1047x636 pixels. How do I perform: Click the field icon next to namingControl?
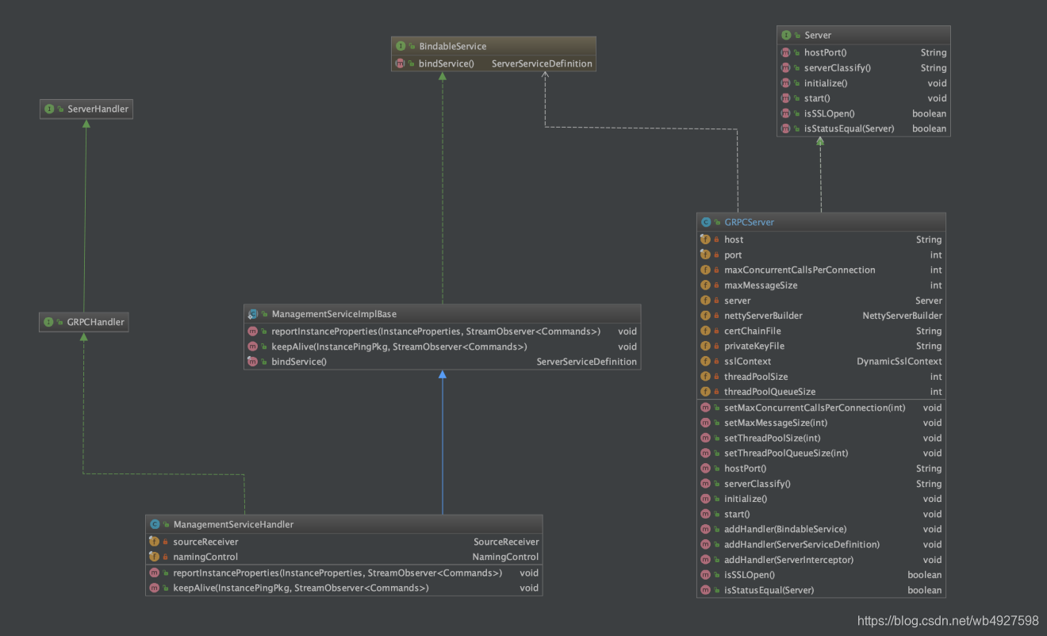pyautogui.click(x=154, y=557)
